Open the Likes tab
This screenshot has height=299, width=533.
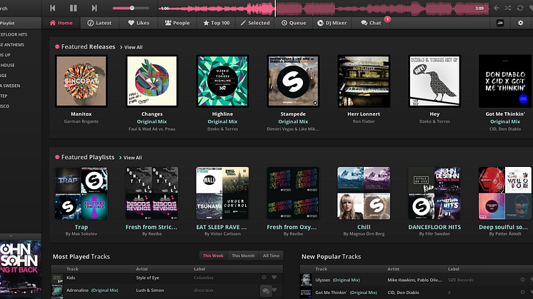[x=139, y=23]
